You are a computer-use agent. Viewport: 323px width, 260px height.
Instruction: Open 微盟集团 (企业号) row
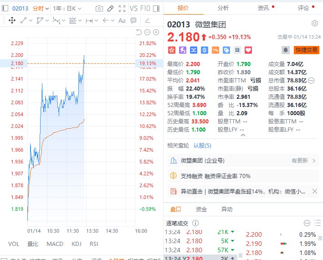pyautogui.click(x=243, y=161)
